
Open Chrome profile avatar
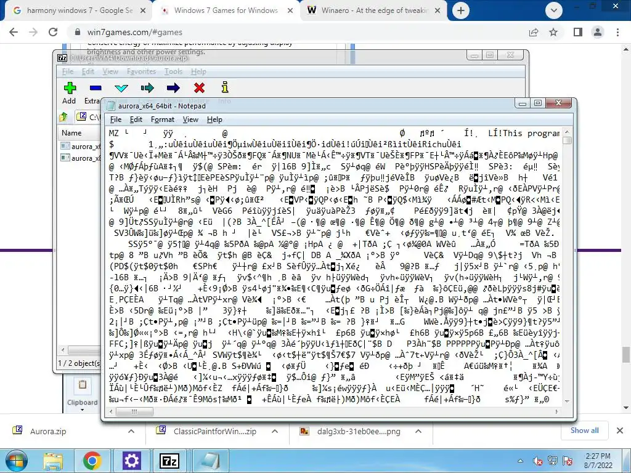[598, 32]
